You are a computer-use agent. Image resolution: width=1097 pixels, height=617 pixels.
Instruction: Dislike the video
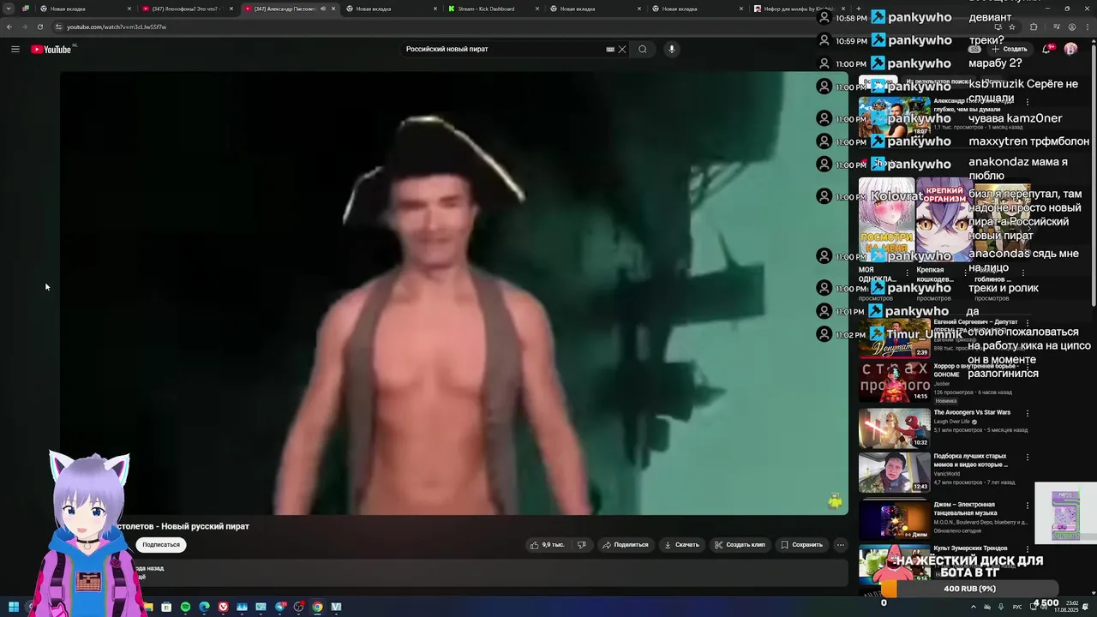[582, 544]
